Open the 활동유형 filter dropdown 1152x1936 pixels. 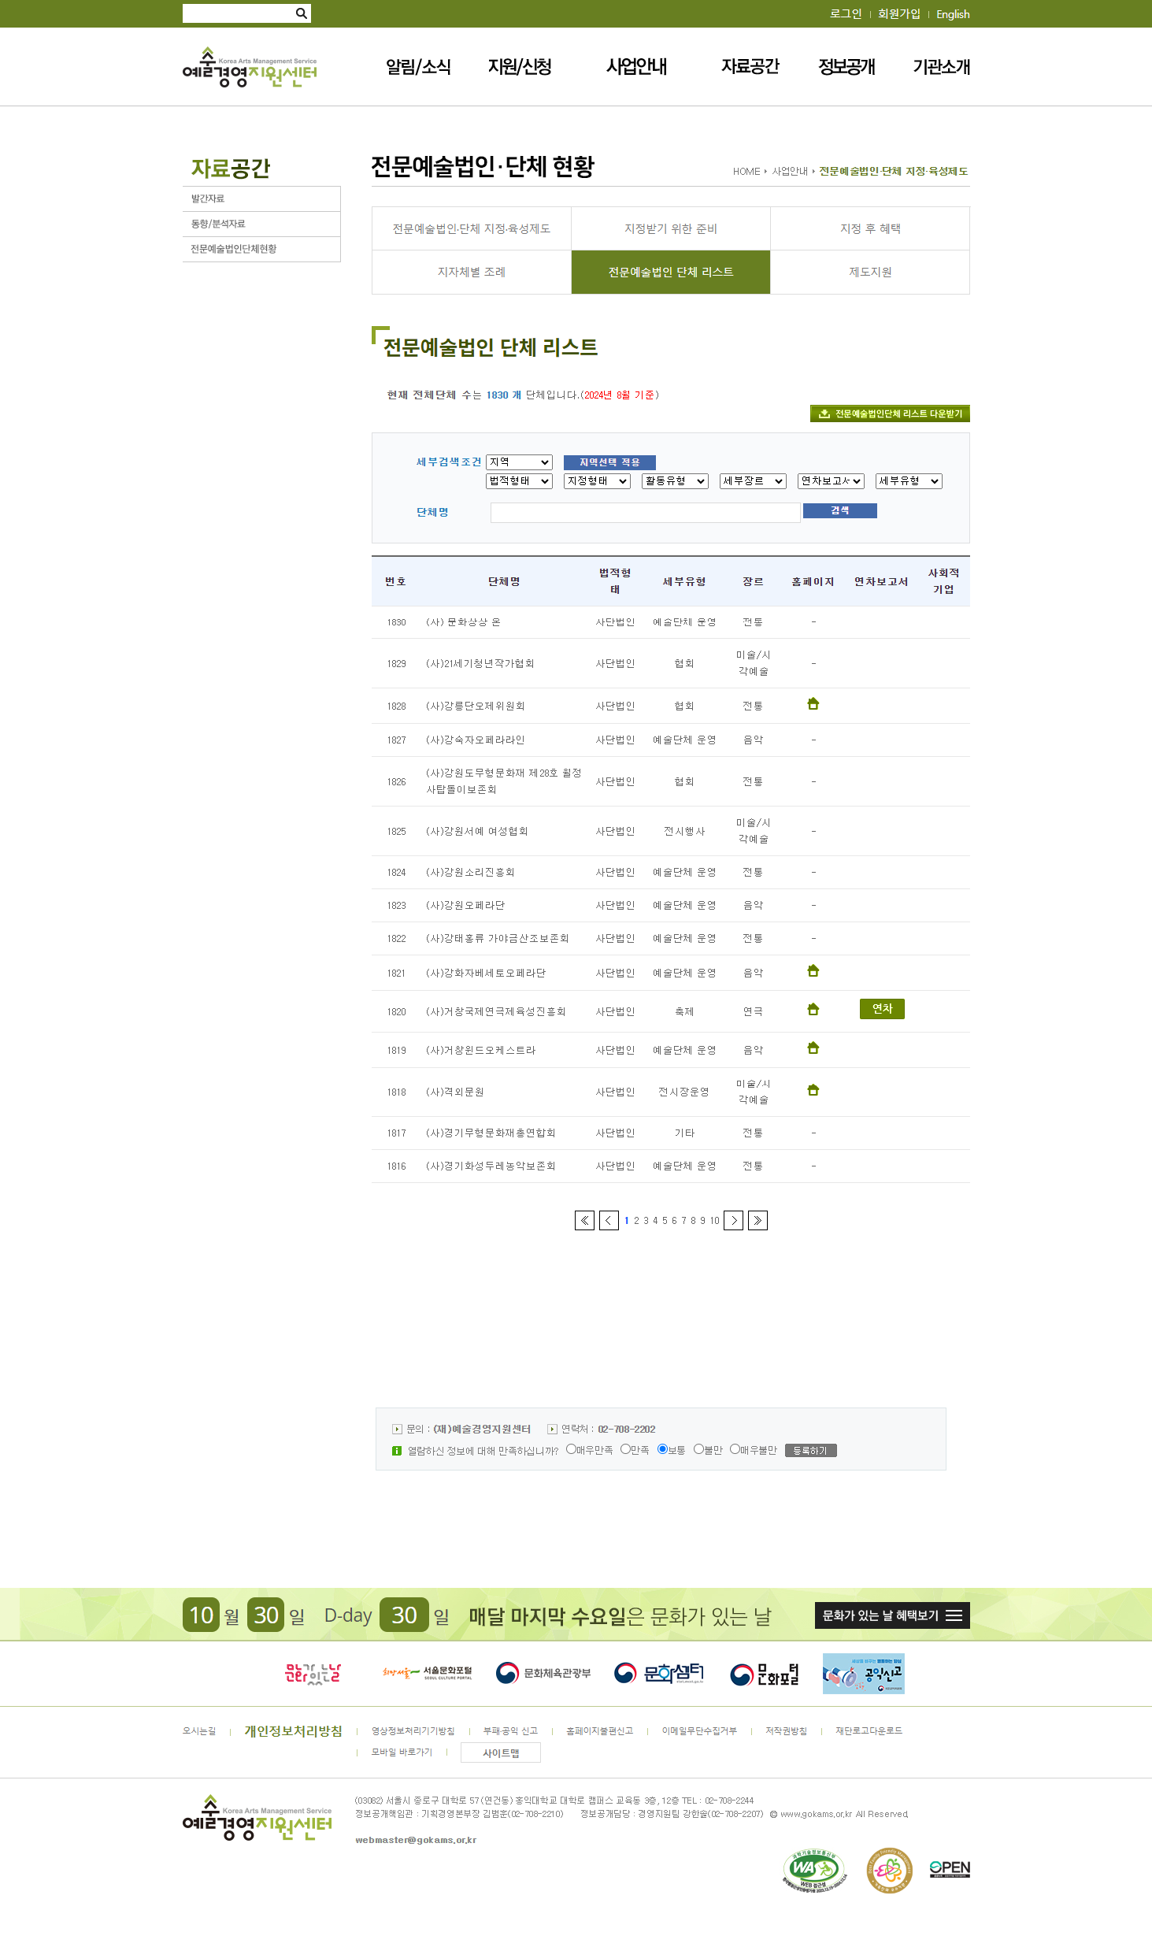coord(675,481)
